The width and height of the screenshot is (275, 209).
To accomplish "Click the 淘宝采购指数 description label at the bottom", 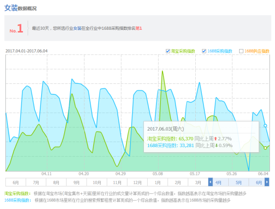I will (17, 194).
